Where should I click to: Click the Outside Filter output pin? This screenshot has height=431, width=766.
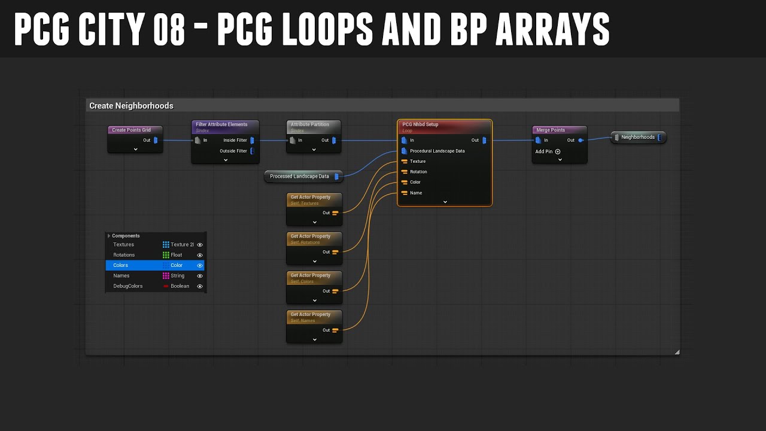(x=252, y=151)
